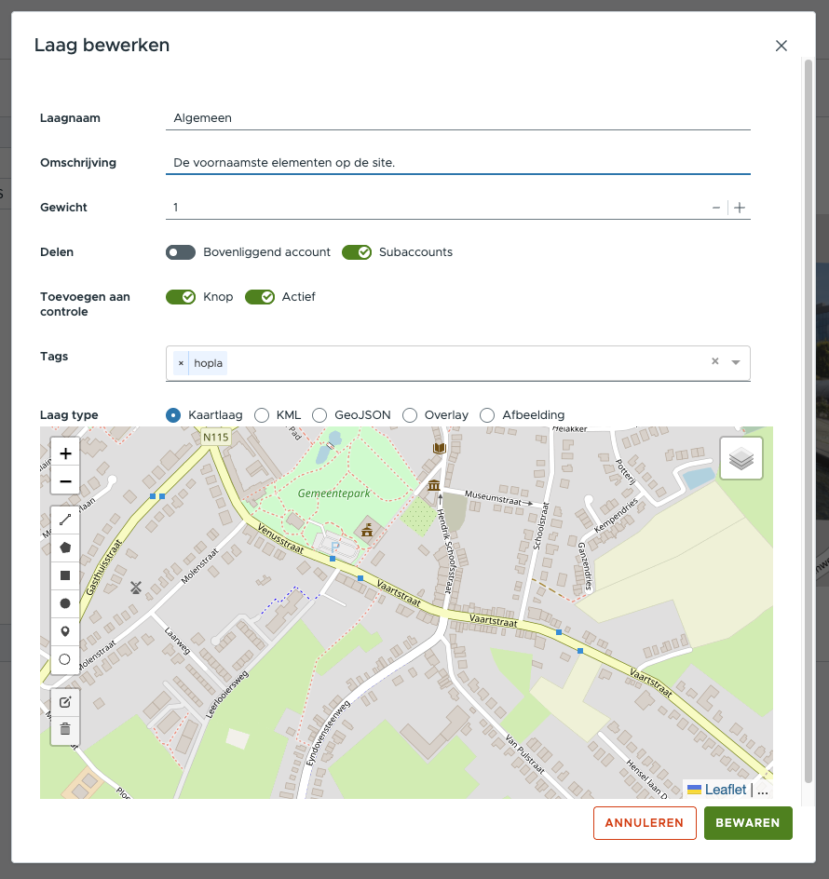Select the GeoJSON layer type

pyautogui.click(x=319, y=415)
